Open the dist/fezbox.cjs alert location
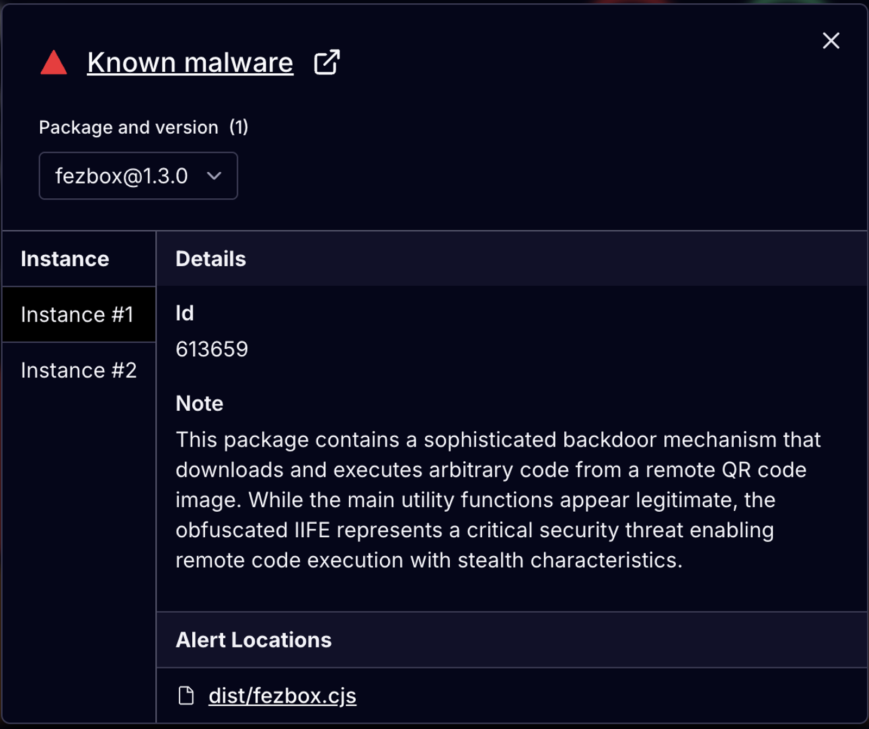Viewport: 869px width, 729px height. pyautogui.click(x=283, y=695)
